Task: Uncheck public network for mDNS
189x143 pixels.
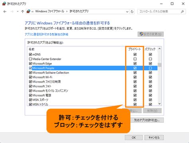Action: 150,54
